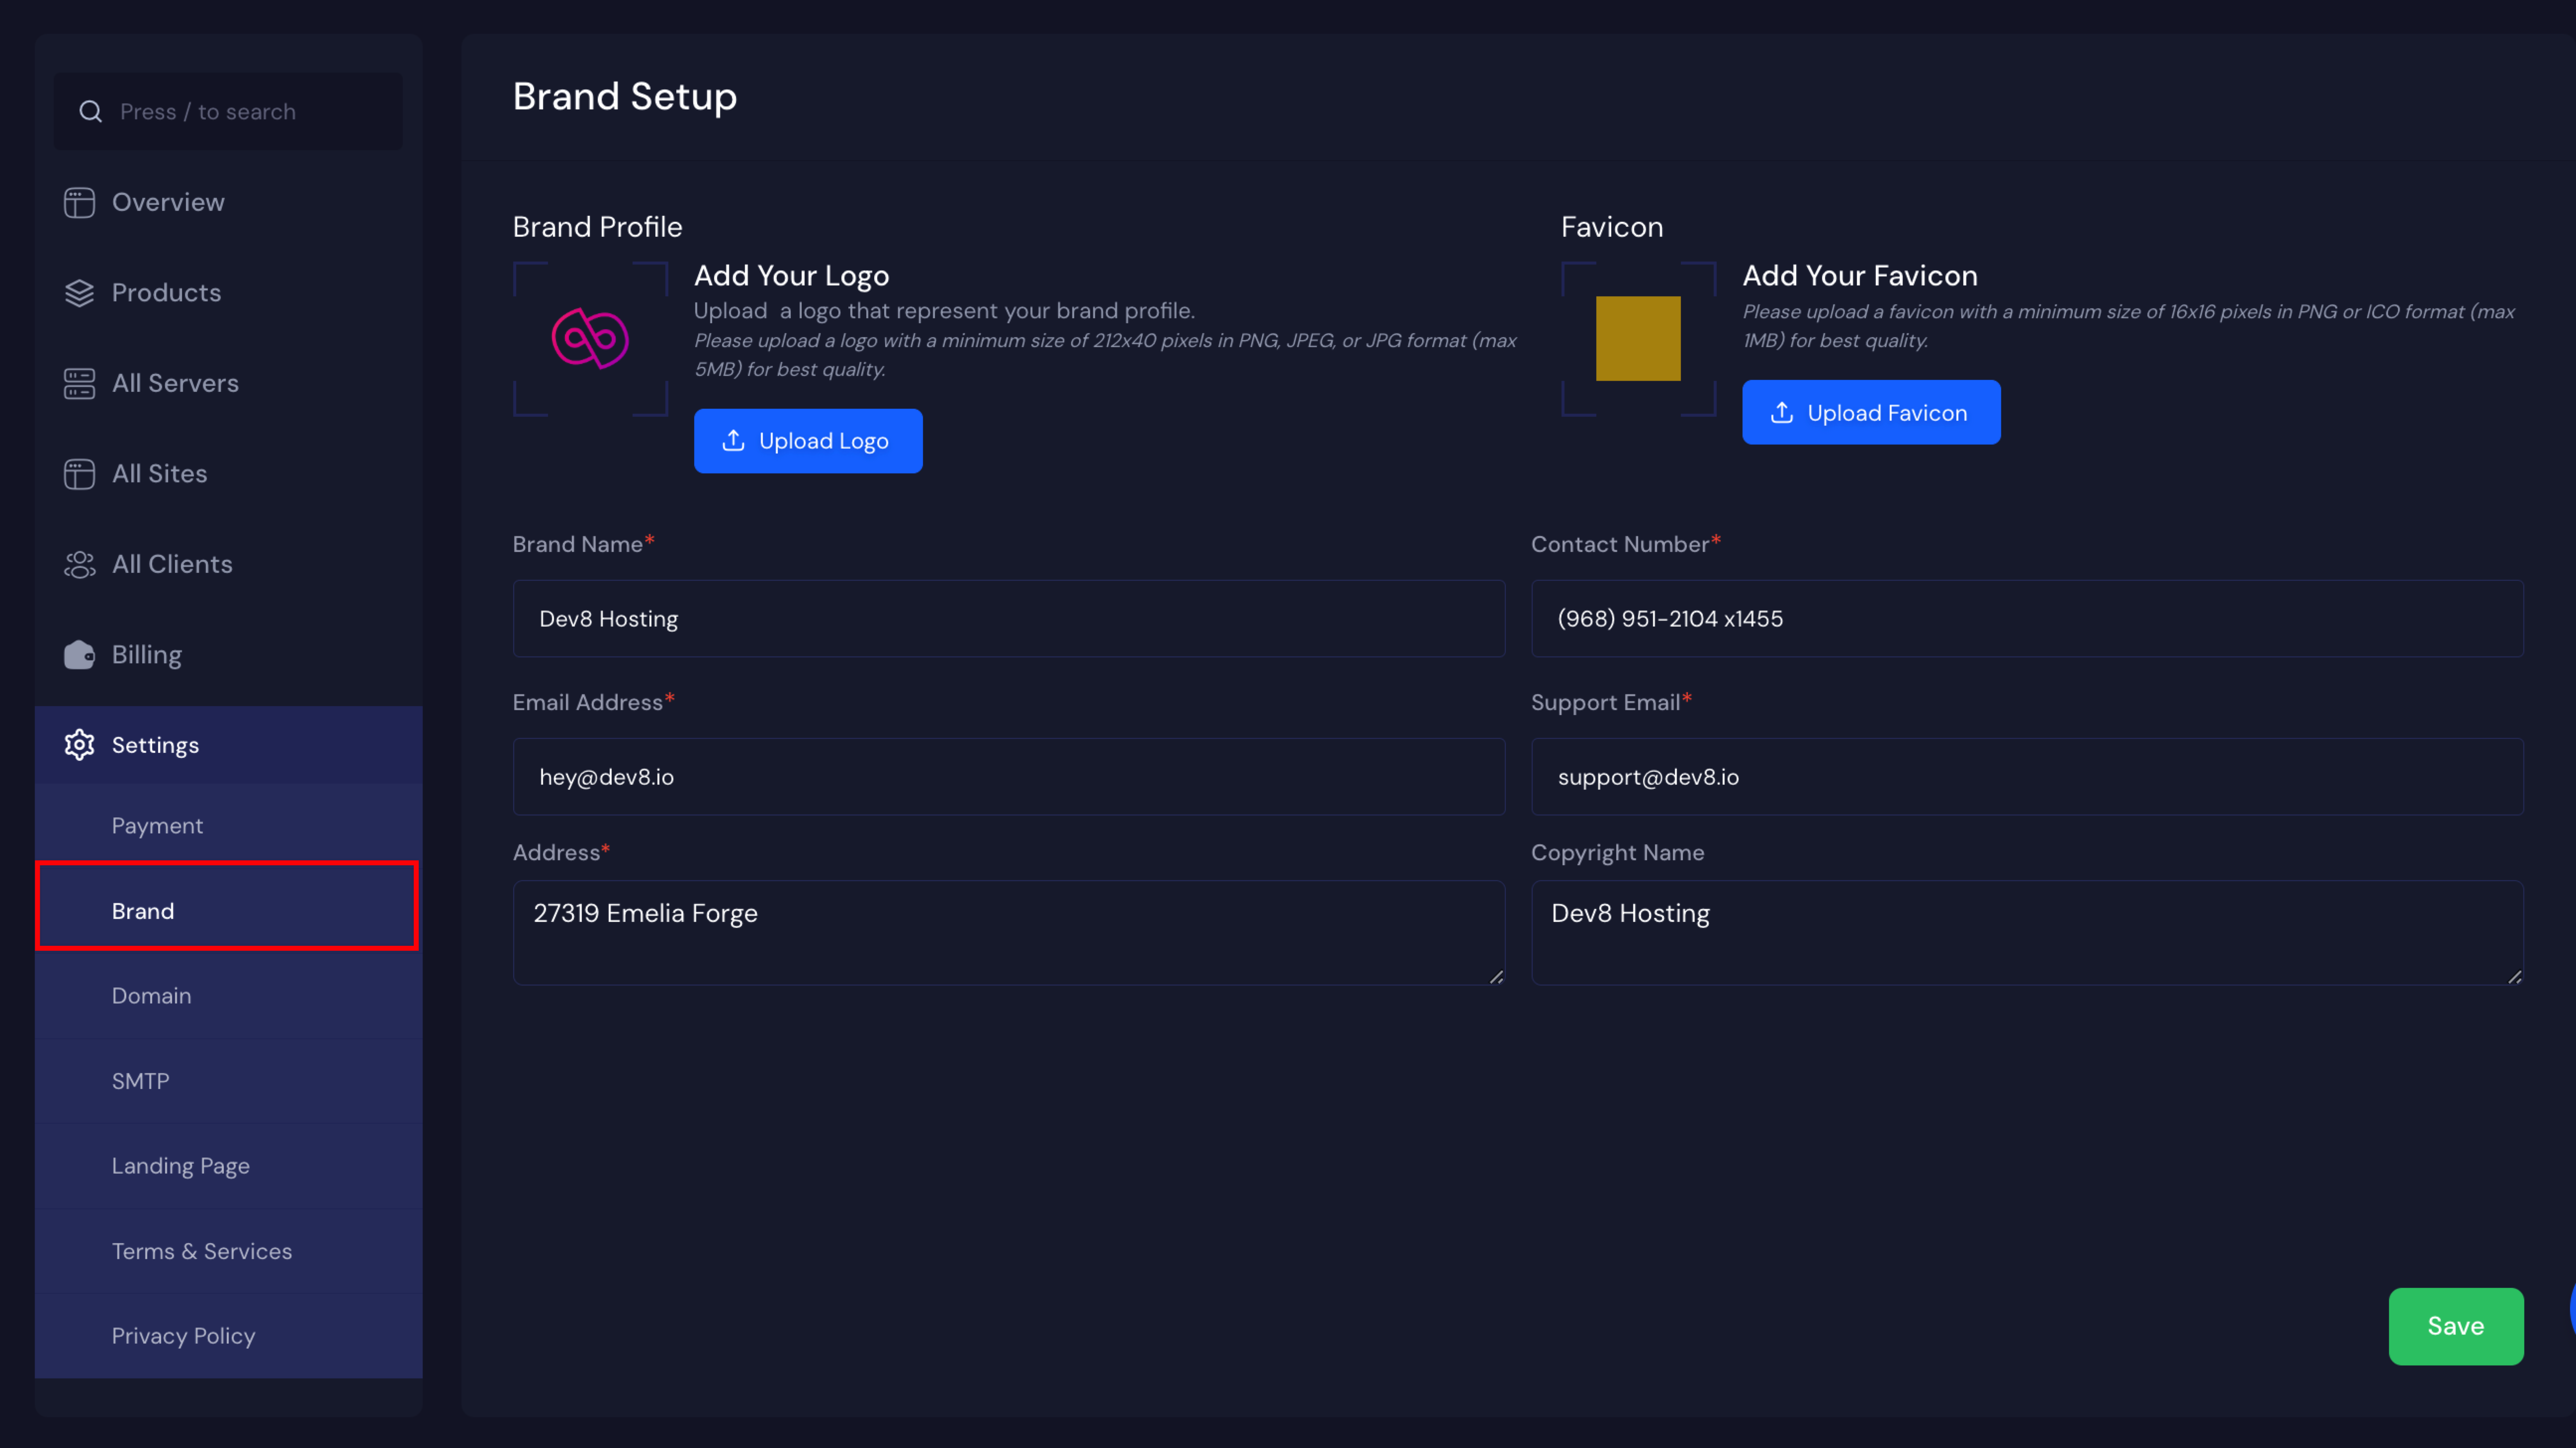The image size is (2576, 1448).
Task: Click the Settings gear icon
Action: 79,745
